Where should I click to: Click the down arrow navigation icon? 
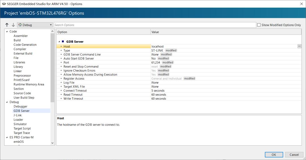click(x=13, y=25)
